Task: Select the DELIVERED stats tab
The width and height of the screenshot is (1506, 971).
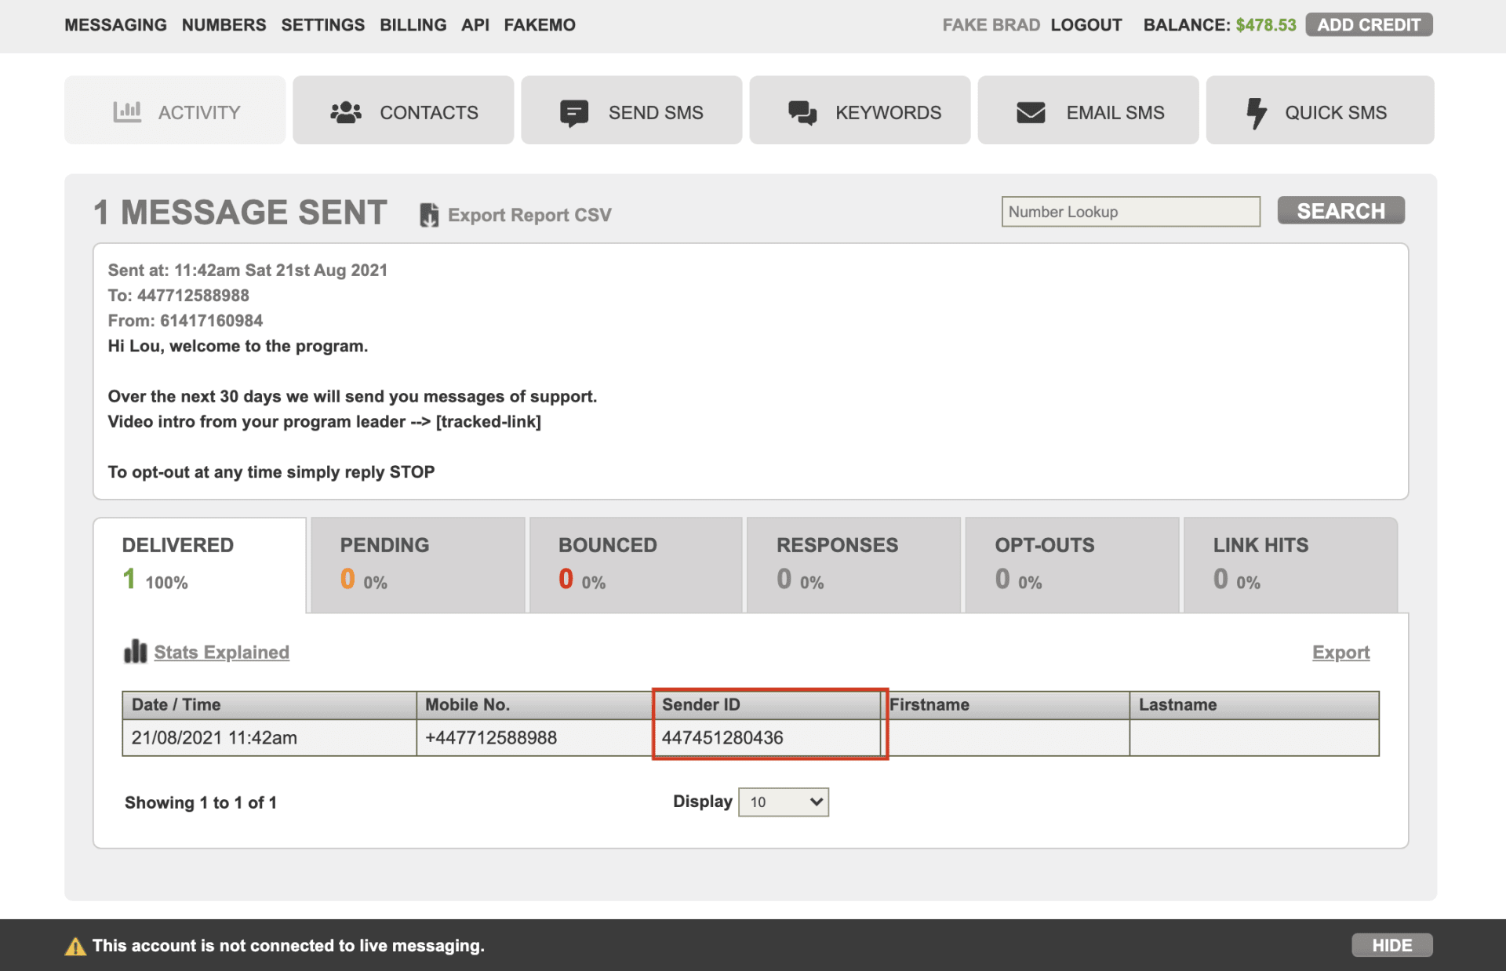Action: point(200,565)
